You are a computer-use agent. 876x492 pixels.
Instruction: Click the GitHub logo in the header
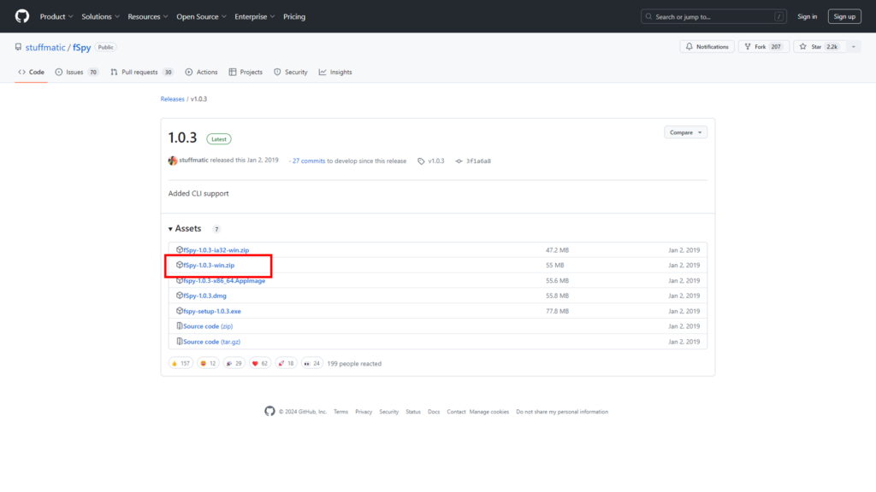pyautogui.click(x=21, y=16)
